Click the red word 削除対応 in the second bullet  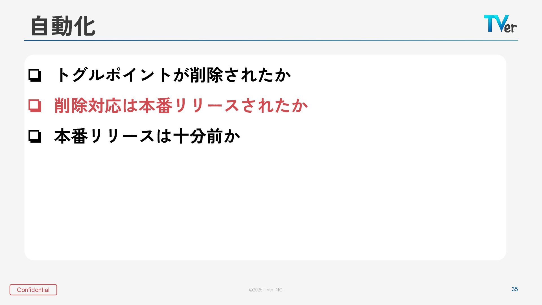click(88, 106)
